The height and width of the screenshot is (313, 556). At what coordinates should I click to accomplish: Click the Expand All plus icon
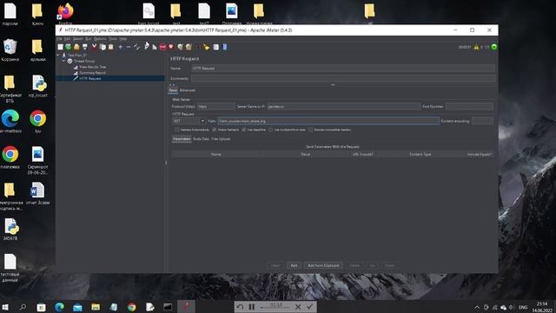pos(120,47)
